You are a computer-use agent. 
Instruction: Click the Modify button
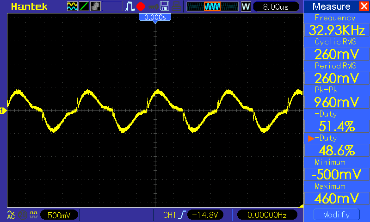point(337,215)
